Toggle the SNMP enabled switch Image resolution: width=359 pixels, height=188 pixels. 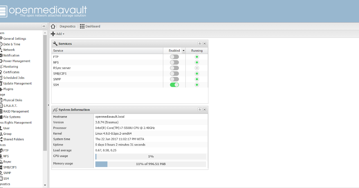pos(174,79)
